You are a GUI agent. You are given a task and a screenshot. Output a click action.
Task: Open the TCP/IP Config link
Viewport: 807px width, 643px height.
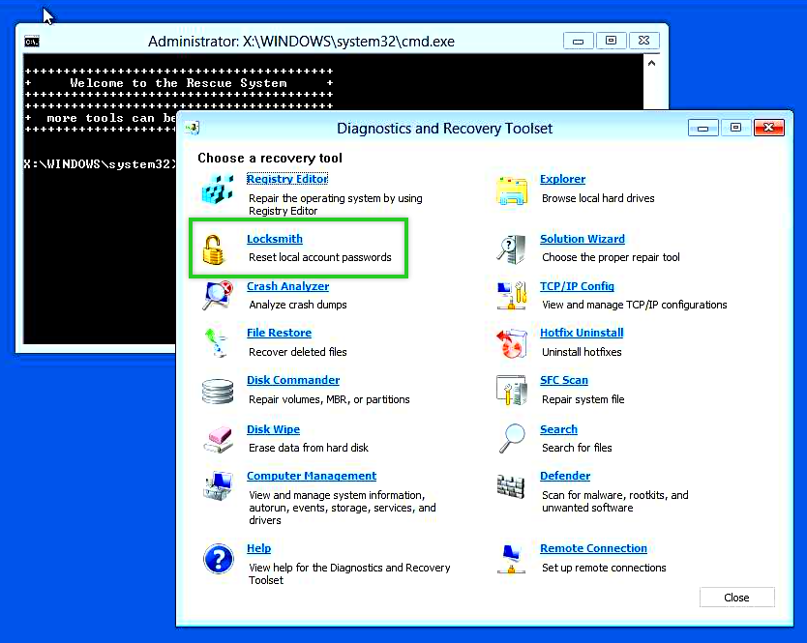577,286
